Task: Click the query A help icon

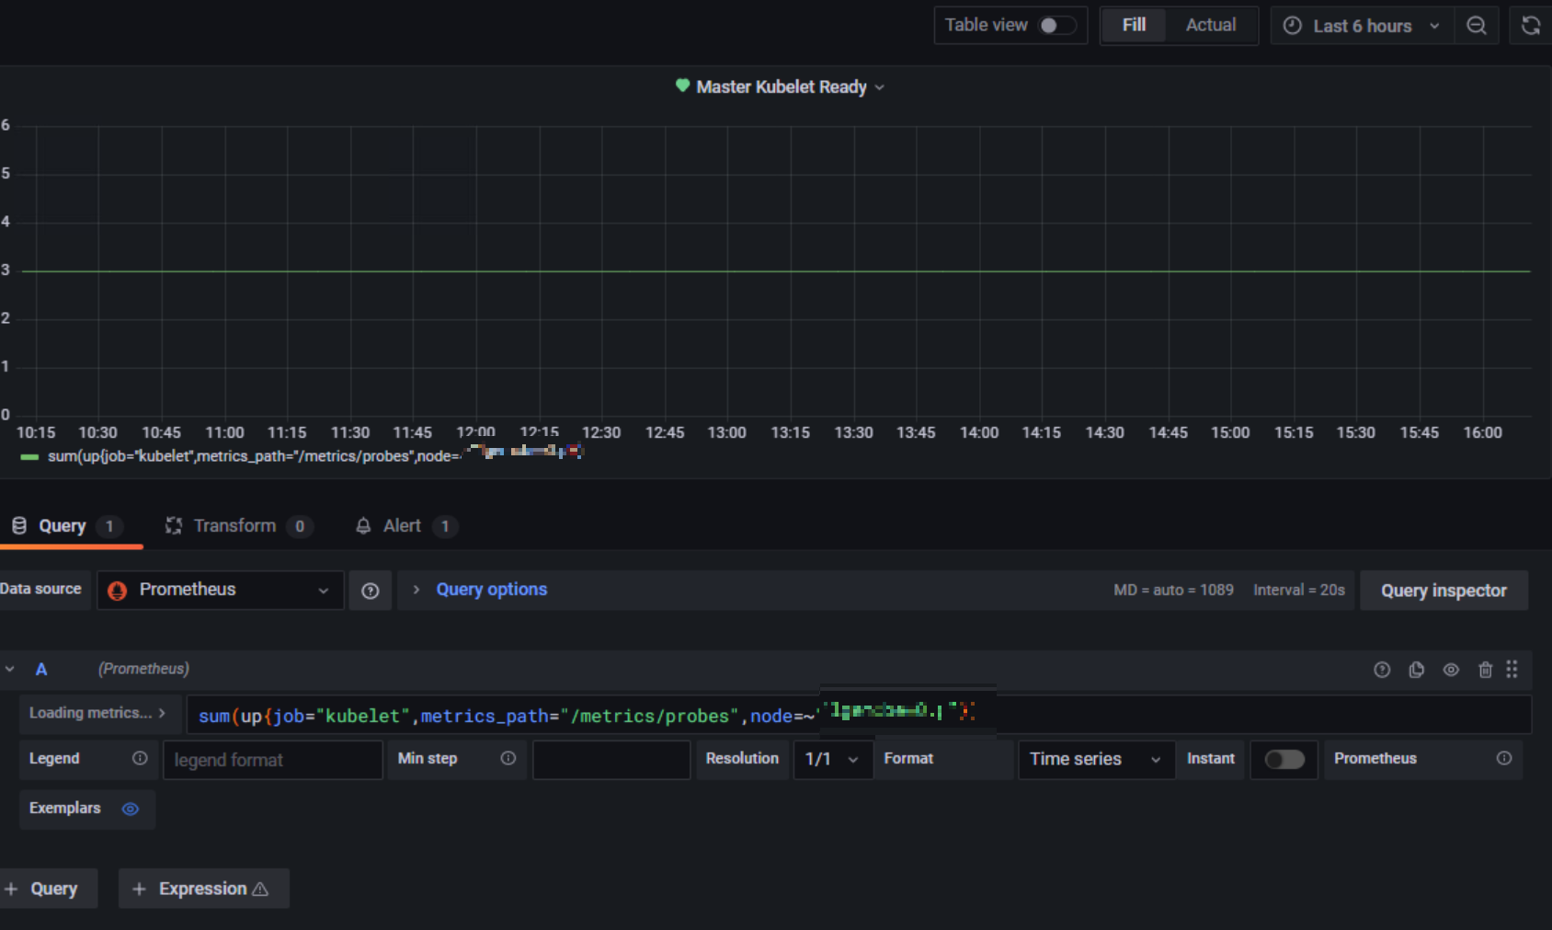Action: [1382, 670]
